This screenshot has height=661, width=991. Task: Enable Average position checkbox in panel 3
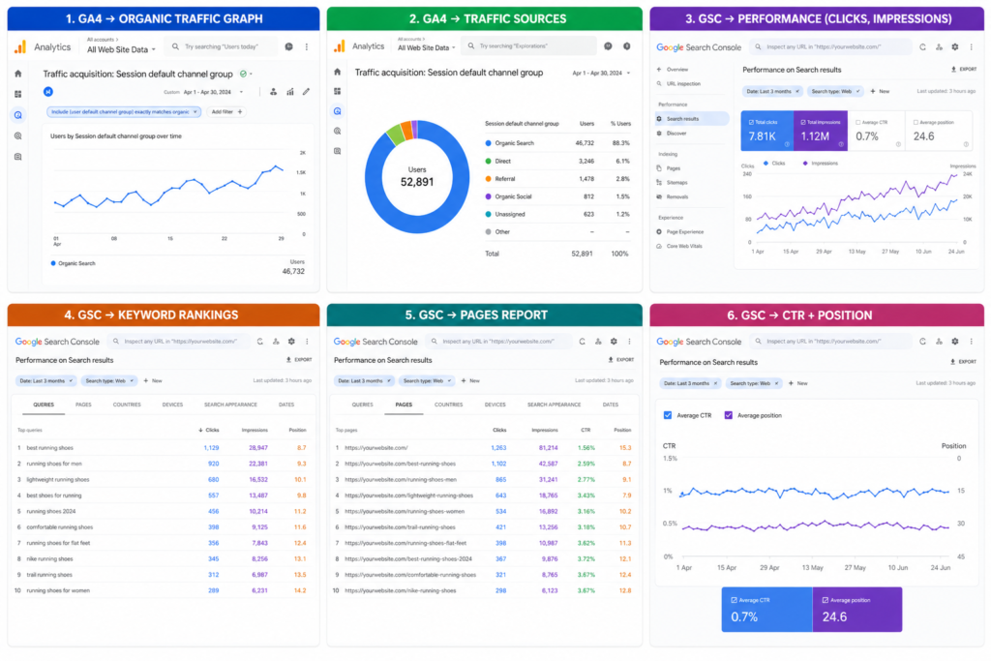[x=916, y=122]
